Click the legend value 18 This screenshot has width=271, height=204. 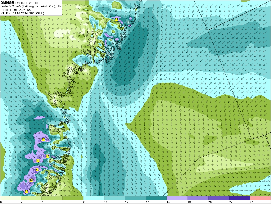coord(189,202)
